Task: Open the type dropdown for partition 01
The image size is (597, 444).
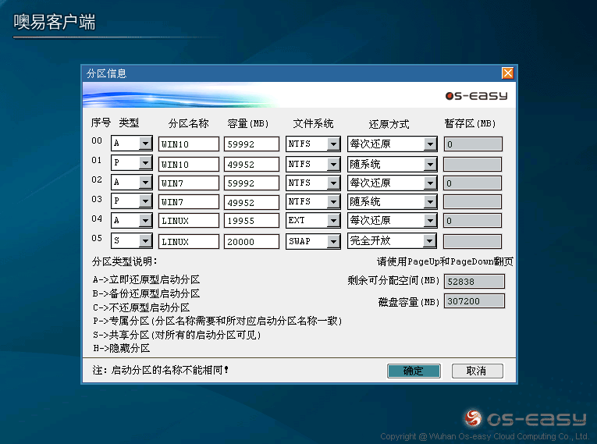Action: click(145, 164)
